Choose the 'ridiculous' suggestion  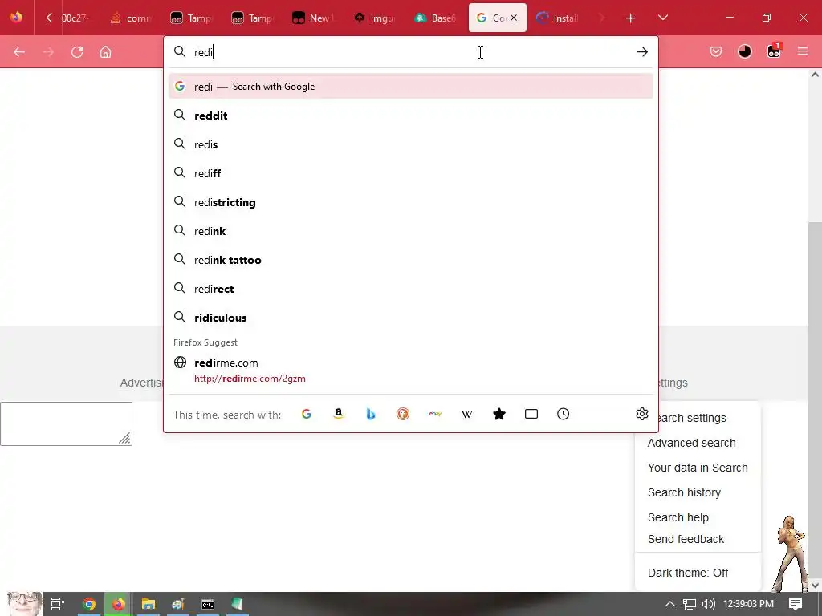411,318
